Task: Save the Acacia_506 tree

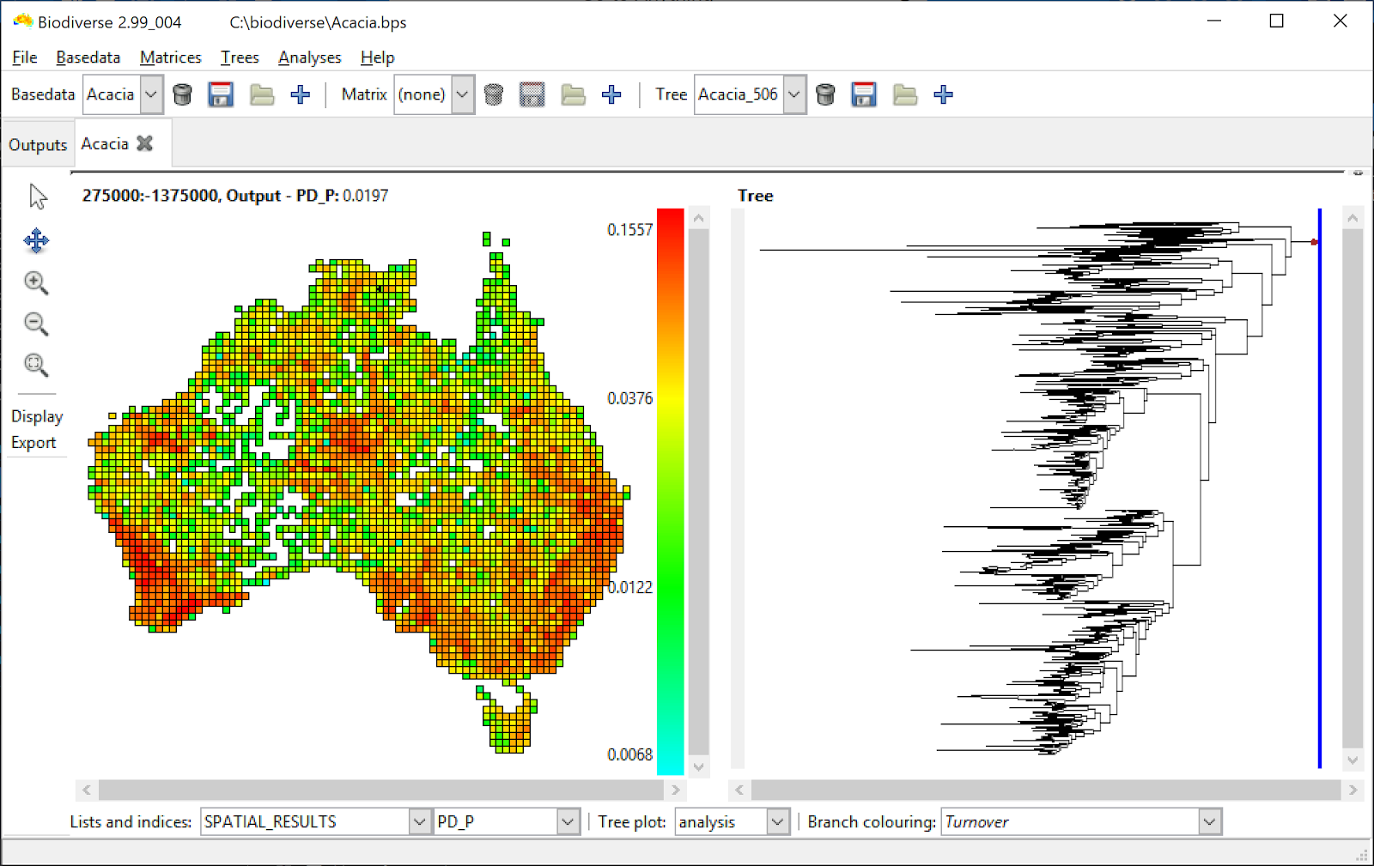Action: [864, 94]
